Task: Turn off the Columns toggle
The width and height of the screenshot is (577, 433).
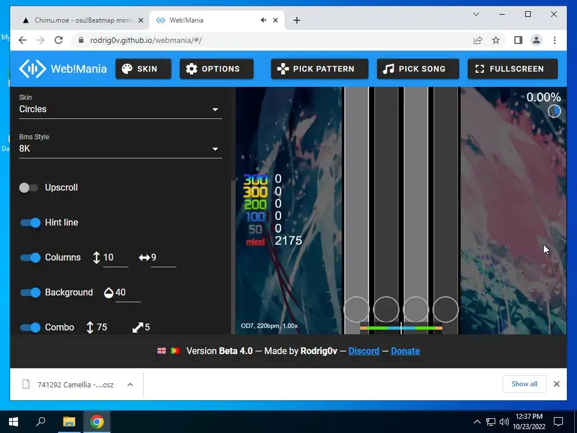Action: pos(30,258)
